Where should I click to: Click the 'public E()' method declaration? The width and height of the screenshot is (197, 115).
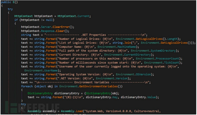(x=9, y=2)
